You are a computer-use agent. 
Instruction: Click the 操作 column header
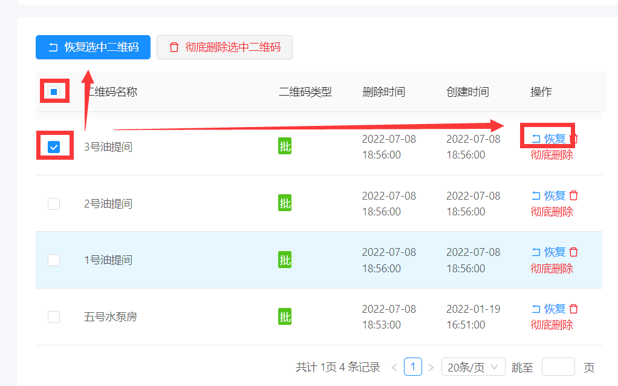(x=541, y=92)
